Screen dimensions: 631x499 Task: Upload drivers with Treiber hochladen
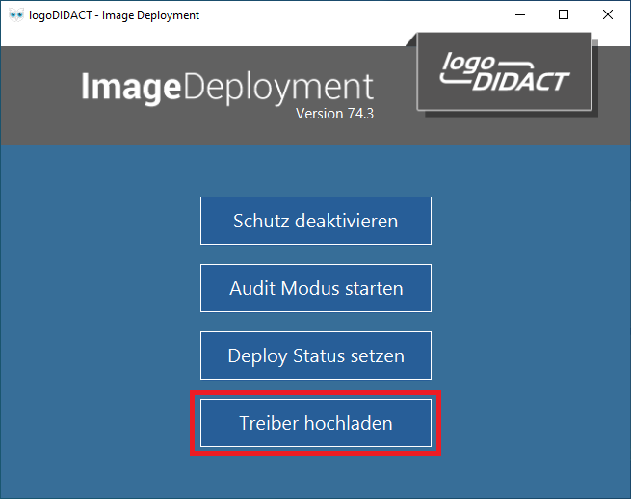click(316, 423)
